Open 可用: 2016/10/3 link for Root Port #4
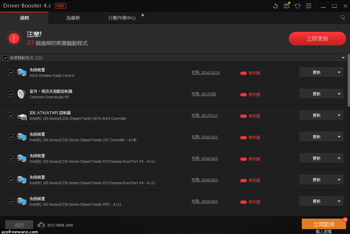This screenshot has height=234, width=350. point(204,180)
